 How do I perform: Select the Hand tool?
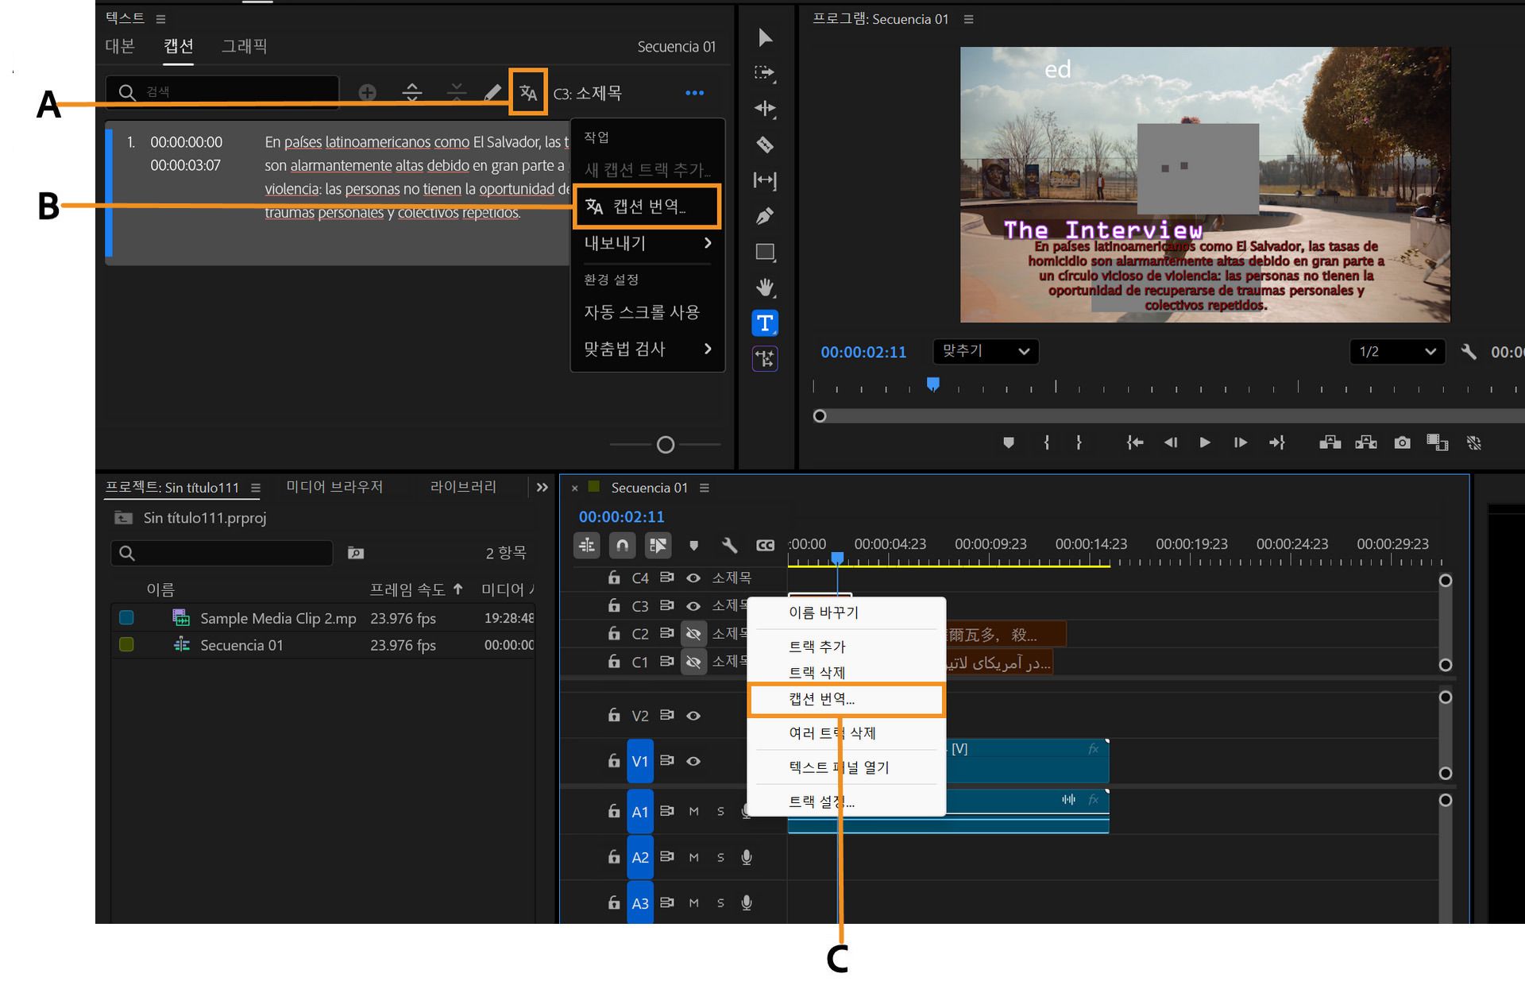tap(765, 287)
